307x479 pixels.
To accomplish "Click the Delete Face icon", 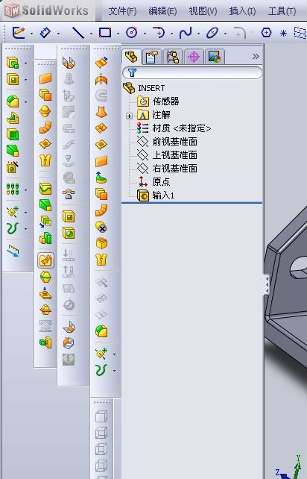I will (101, 227).
